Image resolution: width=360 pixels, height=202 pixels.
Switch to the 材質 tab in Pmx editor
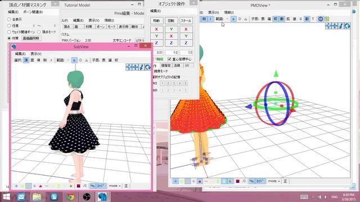89,27
